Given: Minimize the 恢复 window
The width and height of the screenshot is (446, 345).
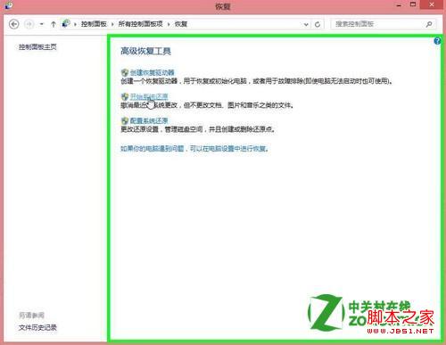Looking at the screenshot, I should [x=399, y=5].
